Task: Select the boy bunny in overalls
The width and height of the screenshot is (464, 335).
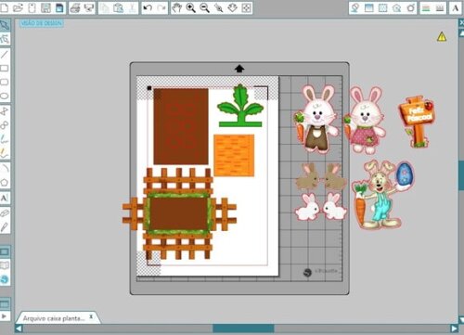Action: 316,119
